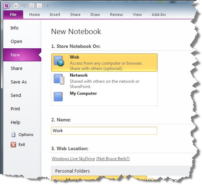Screen dimensions: 202x185
Task: Click the notebook Name field containing Work
Action: coord(104,131)
